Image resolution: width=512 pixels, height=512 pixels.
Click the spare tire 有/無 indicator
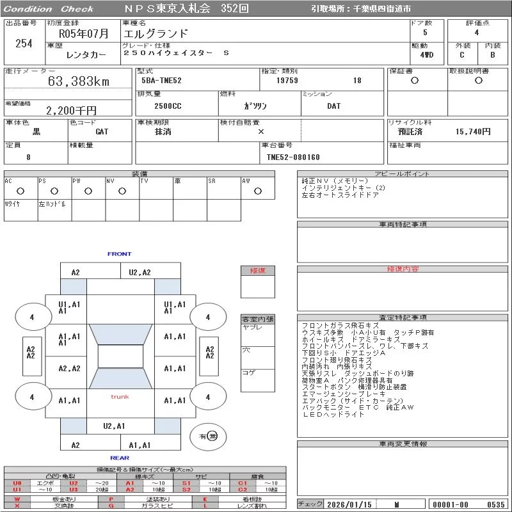tap(208, 436)
